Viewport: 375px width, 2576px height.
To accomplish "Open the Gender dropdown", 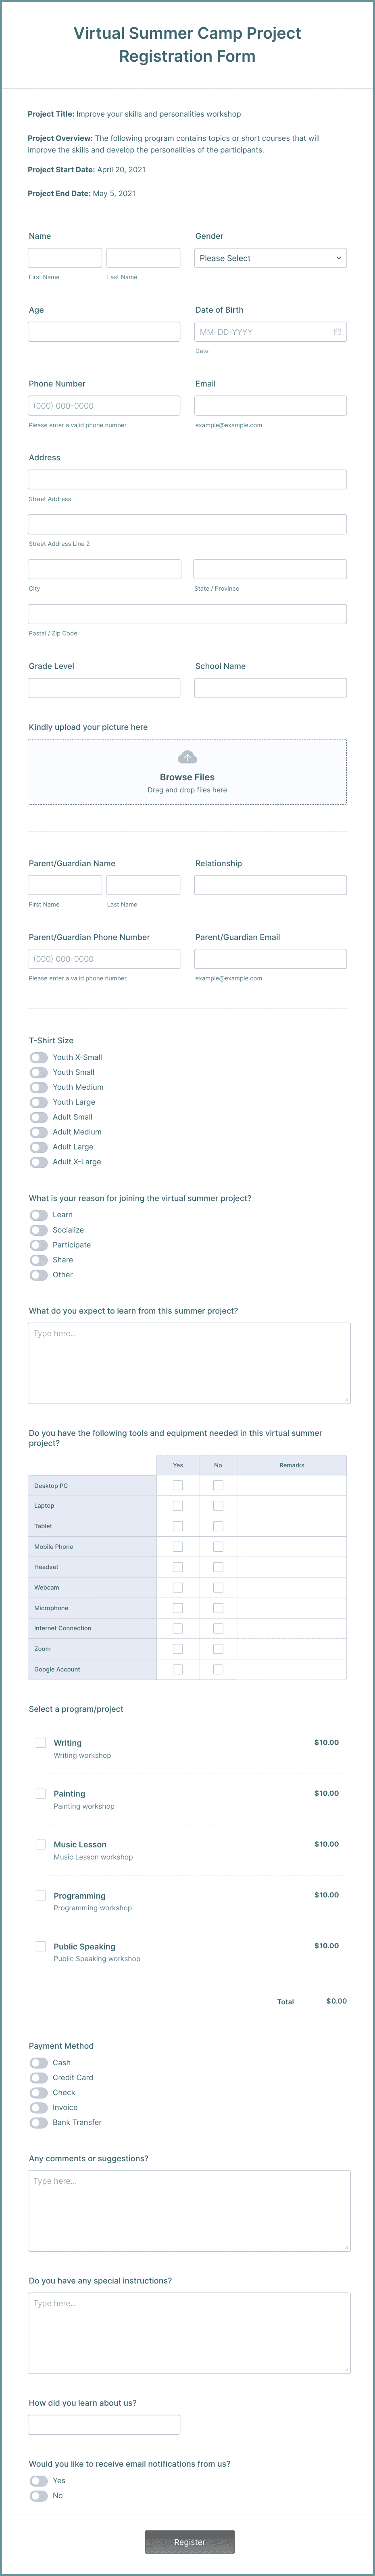I will coord(270,258).
